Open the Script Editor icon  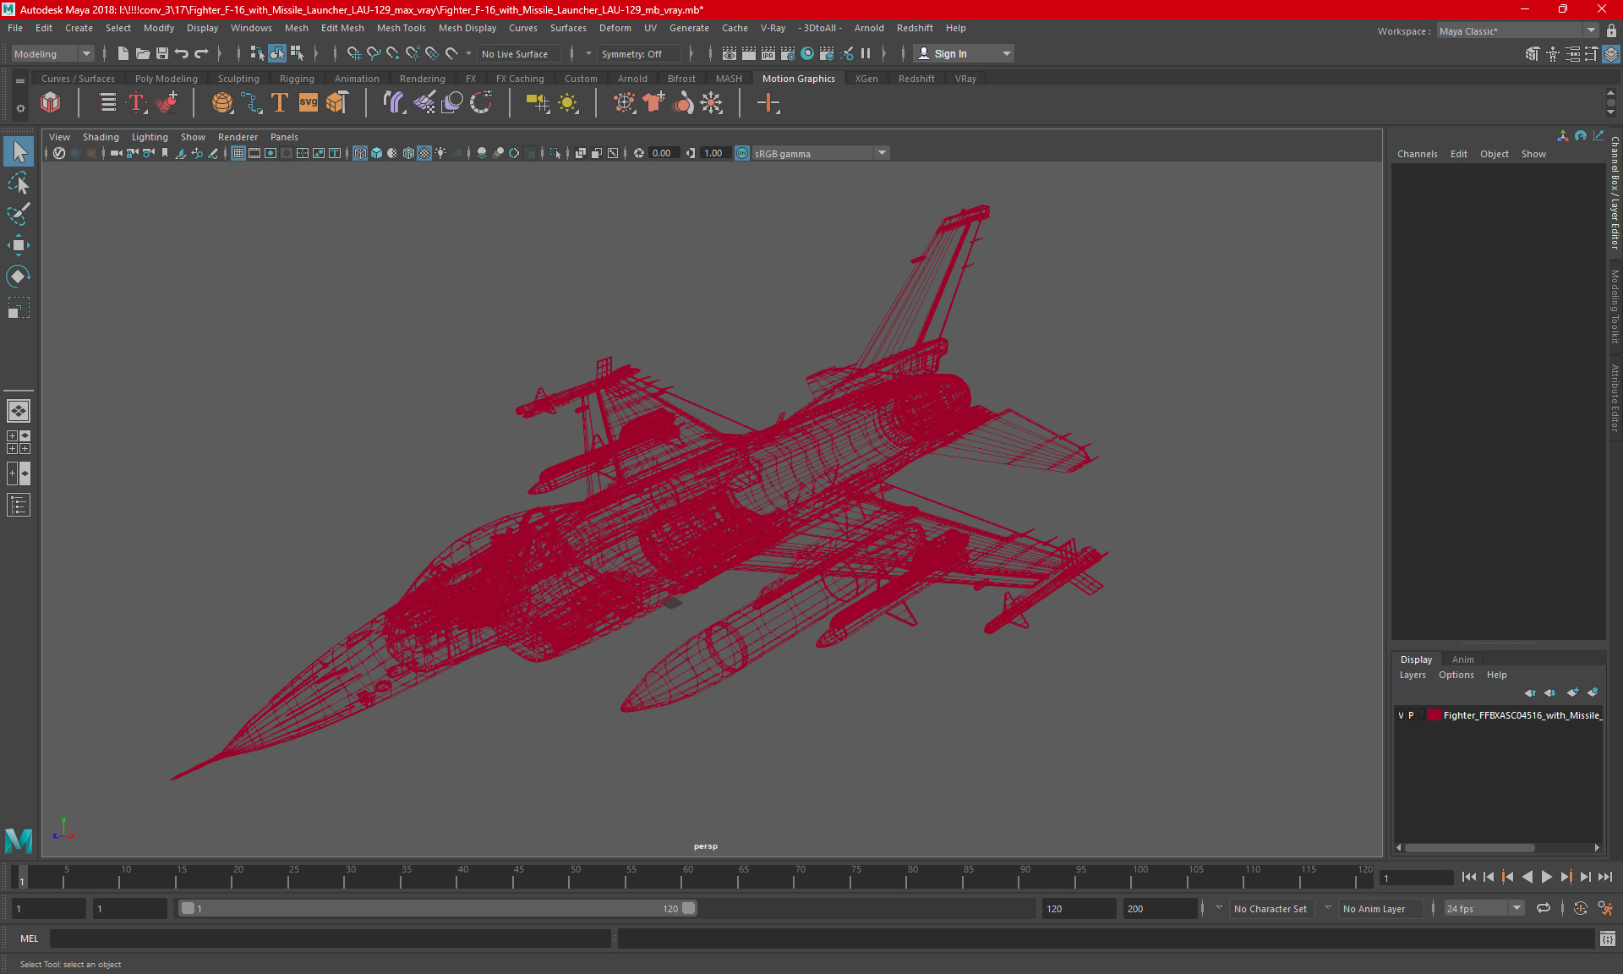[x=1608, y=938]
